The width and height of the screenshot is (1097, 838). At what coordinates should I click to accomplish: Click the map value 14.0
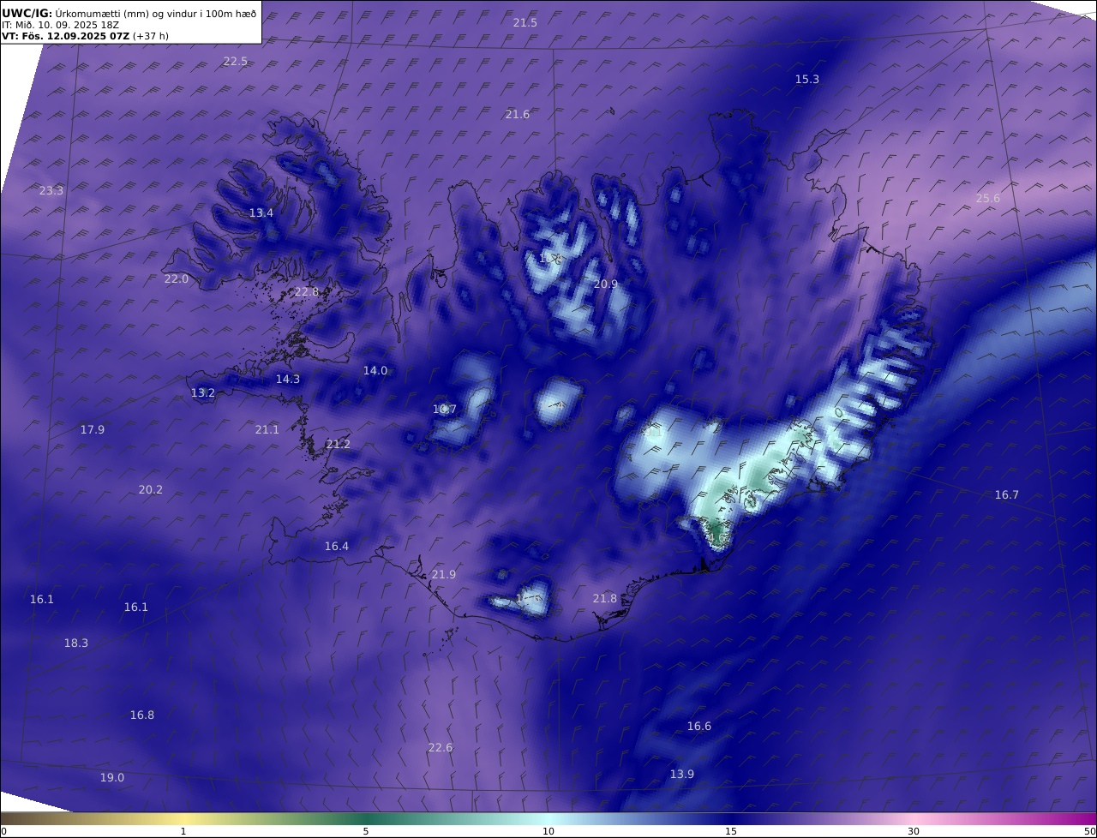[x=375, y=370]
